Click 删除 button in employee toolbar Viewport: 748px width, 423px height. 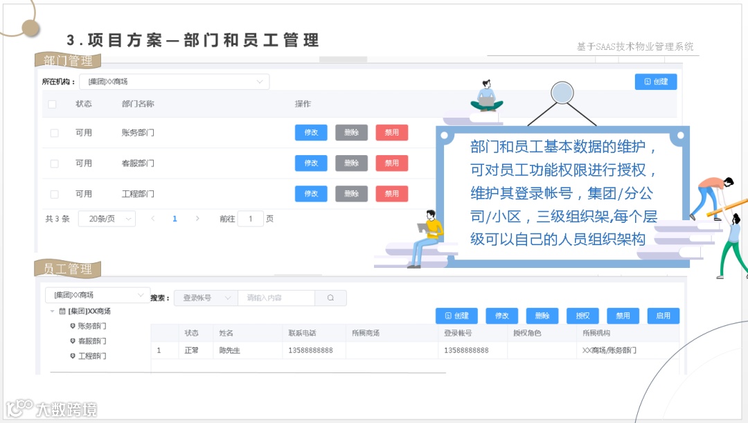point(542,316)
